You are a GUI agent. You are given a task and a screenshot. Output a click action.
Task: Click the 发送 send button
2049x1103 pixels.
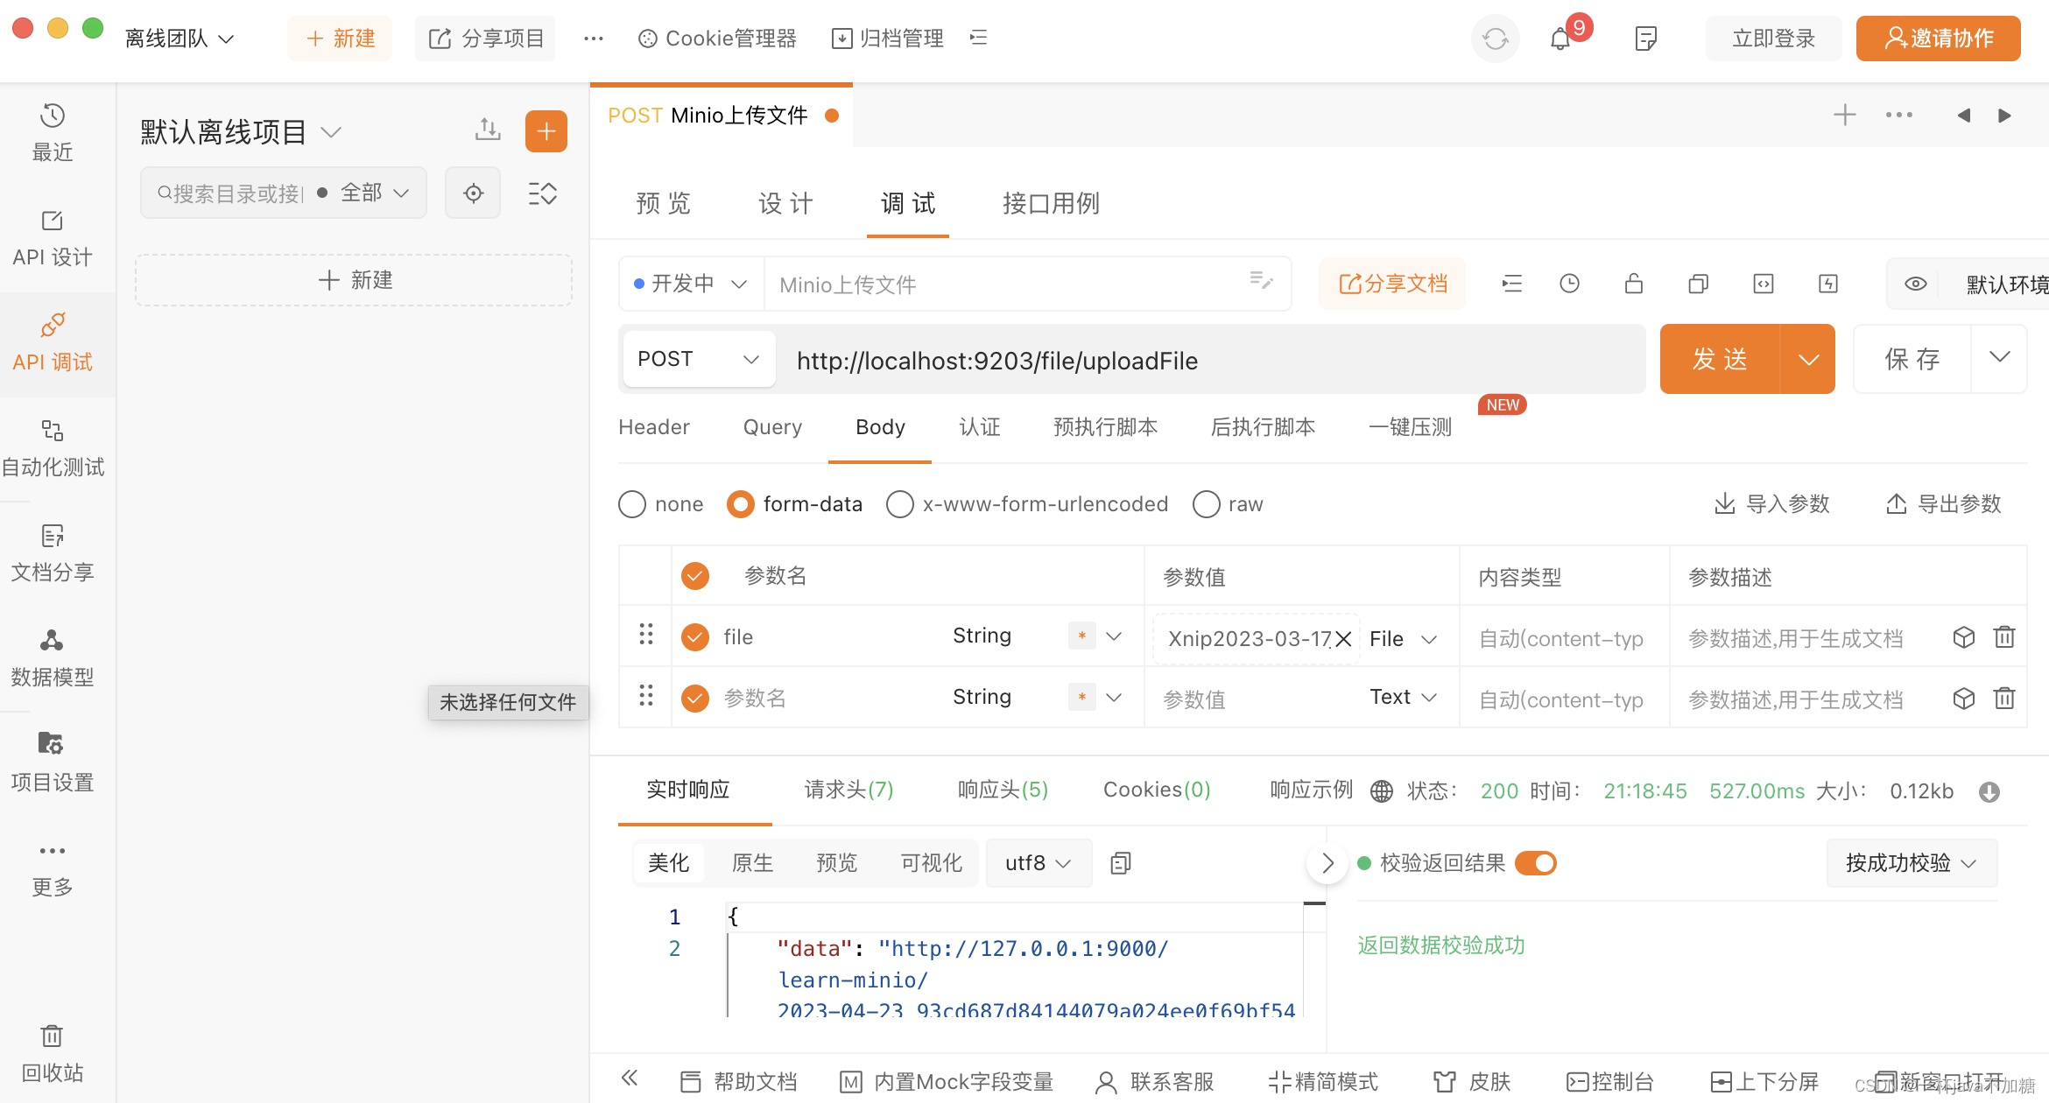coord(1720,359)
